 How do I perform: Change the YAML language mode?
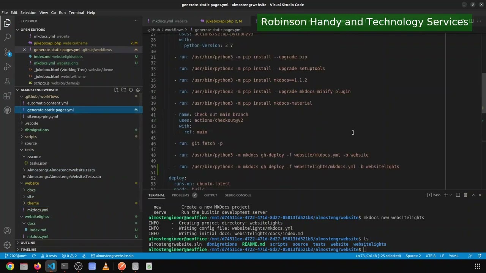[454, 256]
